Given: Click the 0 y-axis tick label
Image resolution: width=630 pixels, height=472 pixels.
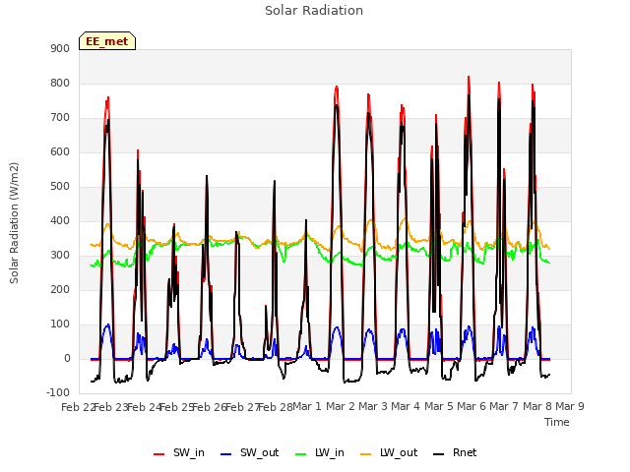Looking at the screenshot, I should click(67, 359).
